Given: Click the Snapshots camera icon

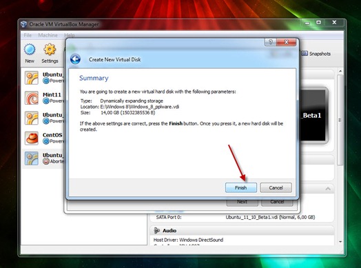Looking at the screenshot, I should coord(305,54).
